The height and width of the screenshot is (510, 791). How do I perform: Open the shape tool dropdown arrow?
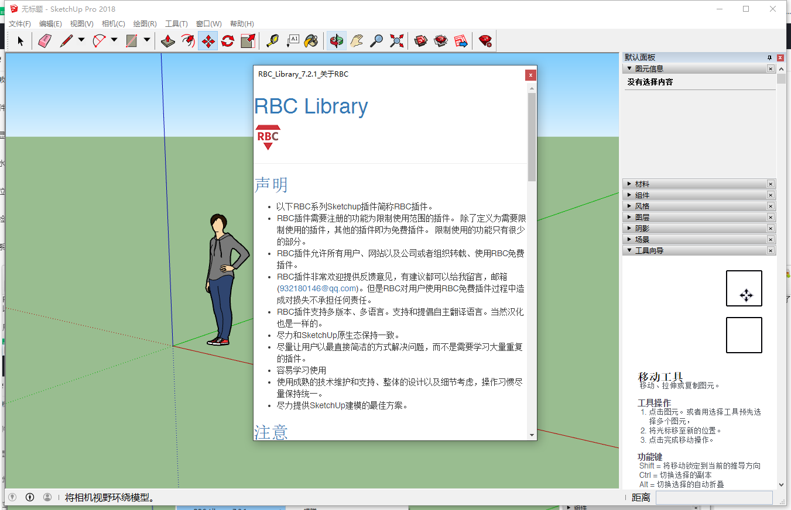coord(147,40)
